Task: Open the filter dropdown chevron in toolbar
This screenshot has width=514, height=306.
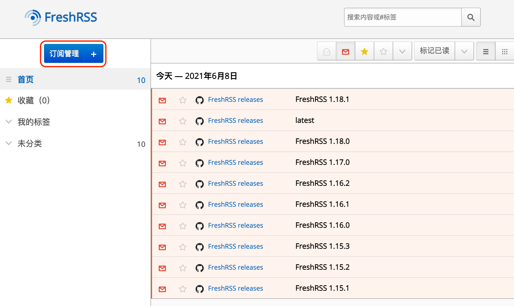Action: point(402,51)
